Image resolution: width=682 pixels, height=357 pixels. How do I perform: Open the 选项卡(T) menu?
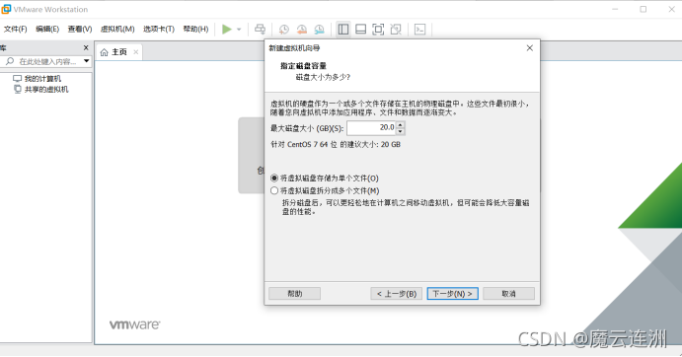click(x=159, y=30)
